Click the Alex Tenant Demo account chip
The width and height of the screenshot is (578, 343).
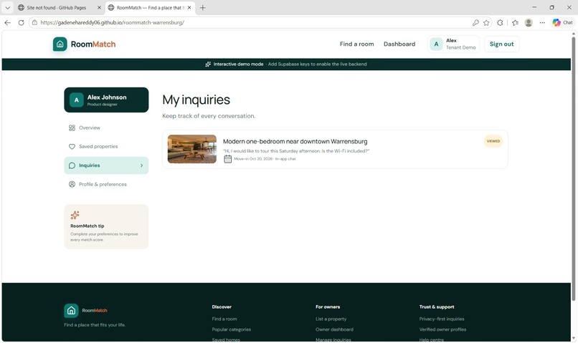(x=454, y=44)
